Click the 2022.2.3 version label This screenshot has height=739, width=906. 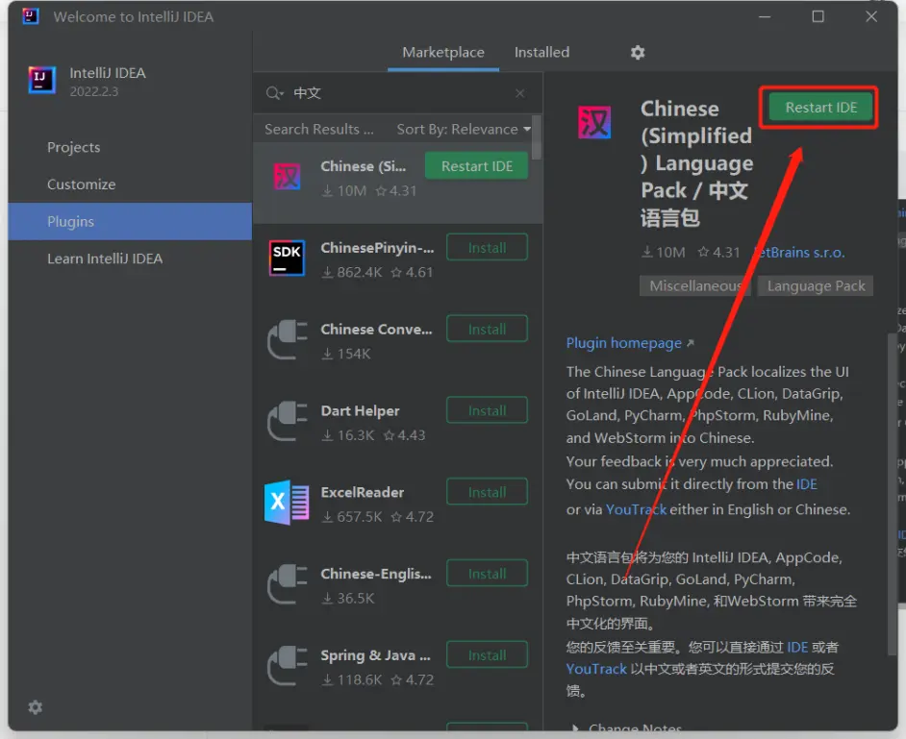(x=93, y=91)
